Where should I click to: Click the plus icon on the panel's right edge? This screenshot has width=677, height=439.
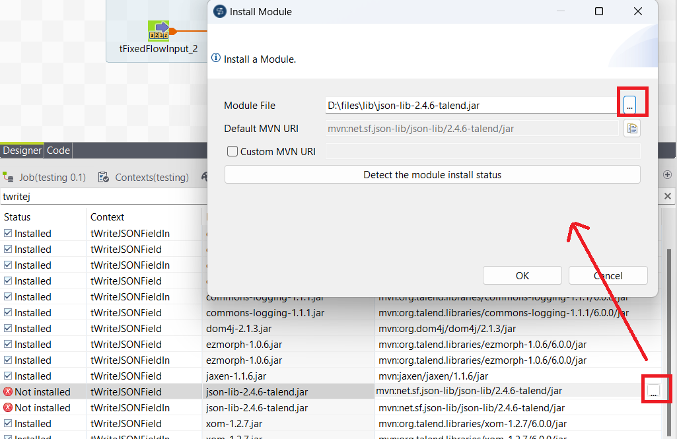[667, 174]
